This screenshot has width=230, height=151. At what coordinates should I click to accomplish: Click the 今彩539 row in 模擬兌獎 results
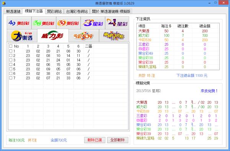coord(177,111)
